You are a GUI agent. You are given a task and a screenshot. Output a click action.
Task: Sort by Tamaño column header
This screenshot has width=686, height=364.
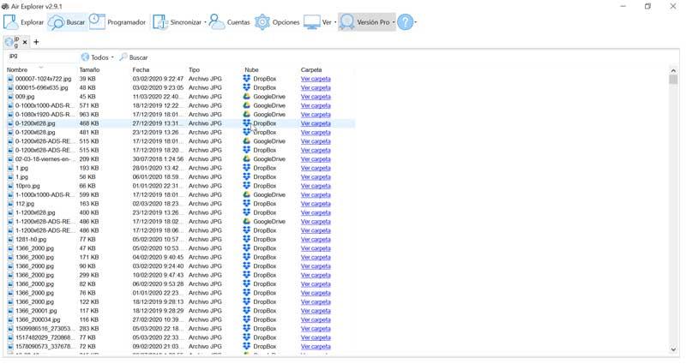click(89, 70)
